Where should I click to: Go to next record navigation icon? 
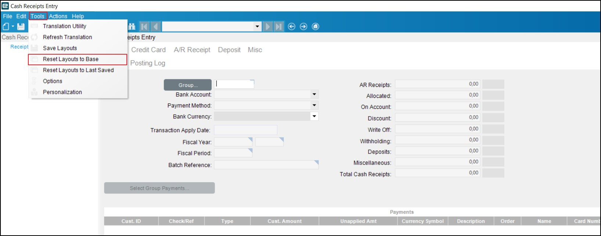click(x=268, y=26)
